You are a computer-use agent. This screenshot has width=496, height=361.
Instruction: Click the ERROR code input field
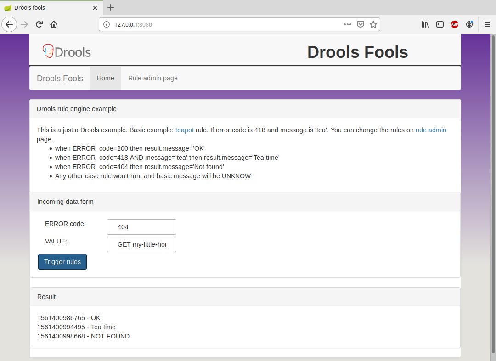coord(141,227)
